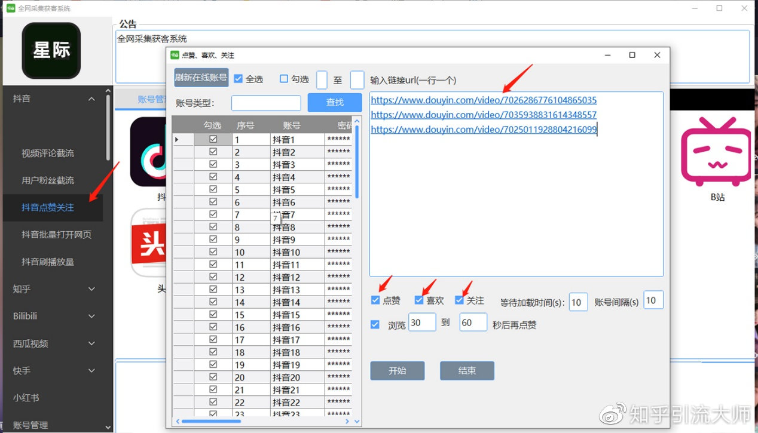
Task: Click the range end box after 至
Action: point(357,79)
